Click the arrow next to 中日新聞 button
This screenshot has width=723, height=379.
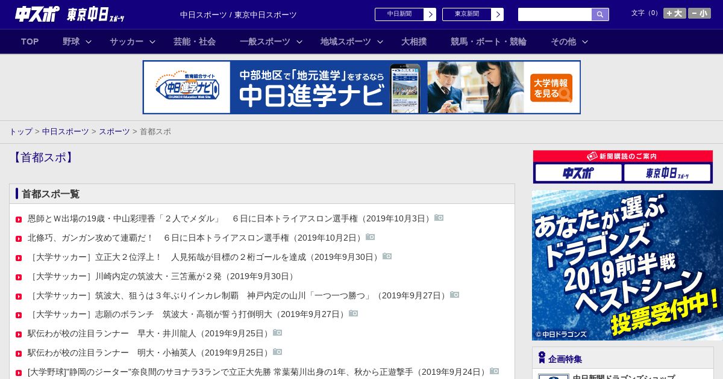[x=430, y=14]
